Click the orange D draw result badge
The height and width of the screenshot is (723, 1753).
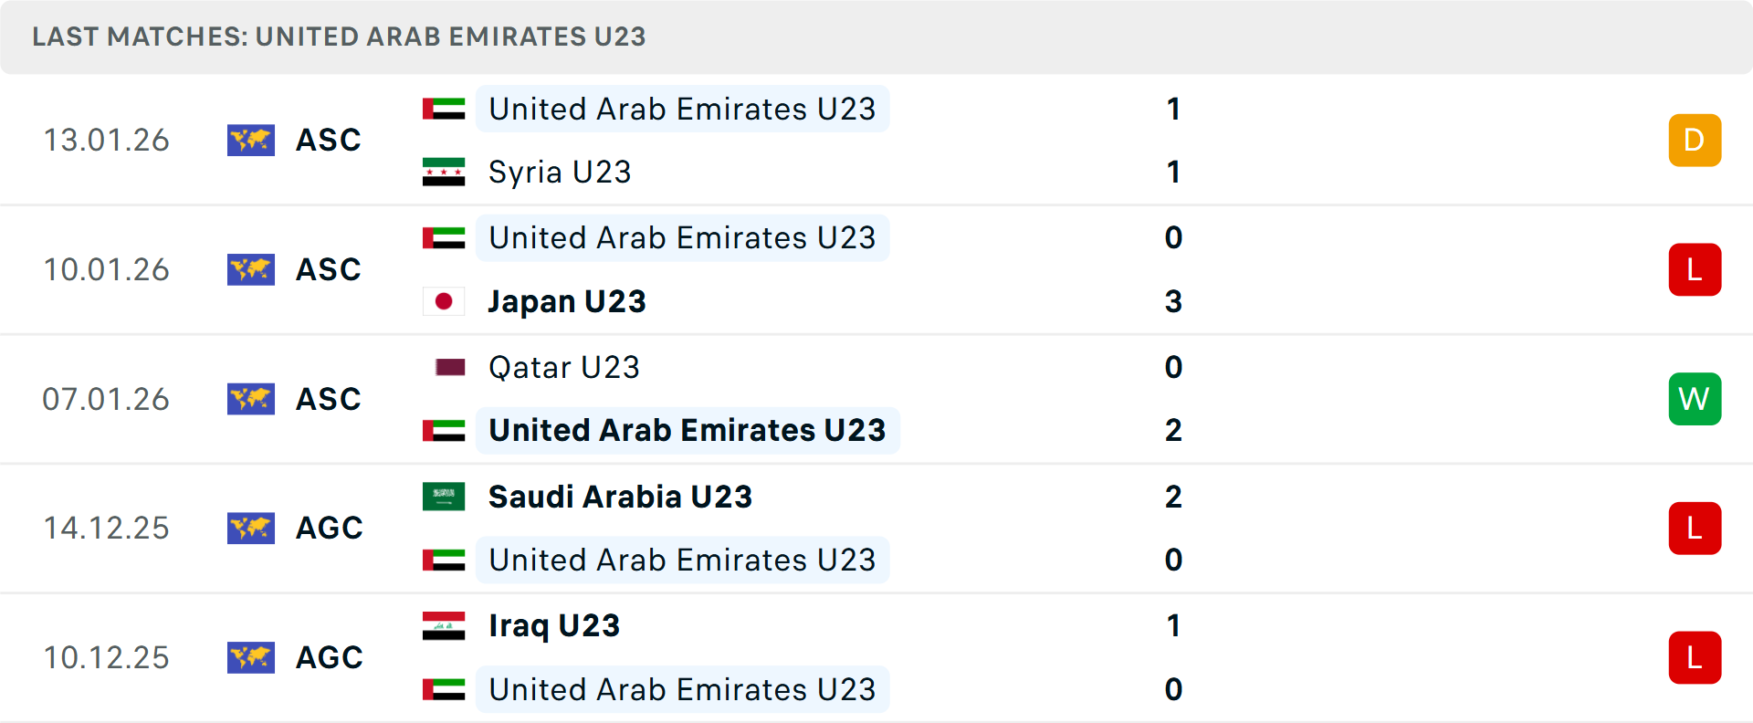pos(1695,141)
